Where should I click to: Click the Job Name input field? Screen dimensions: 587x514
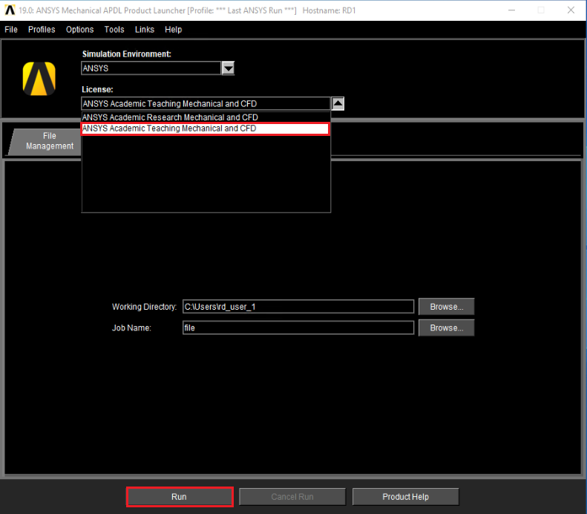[x=298, y=328]
